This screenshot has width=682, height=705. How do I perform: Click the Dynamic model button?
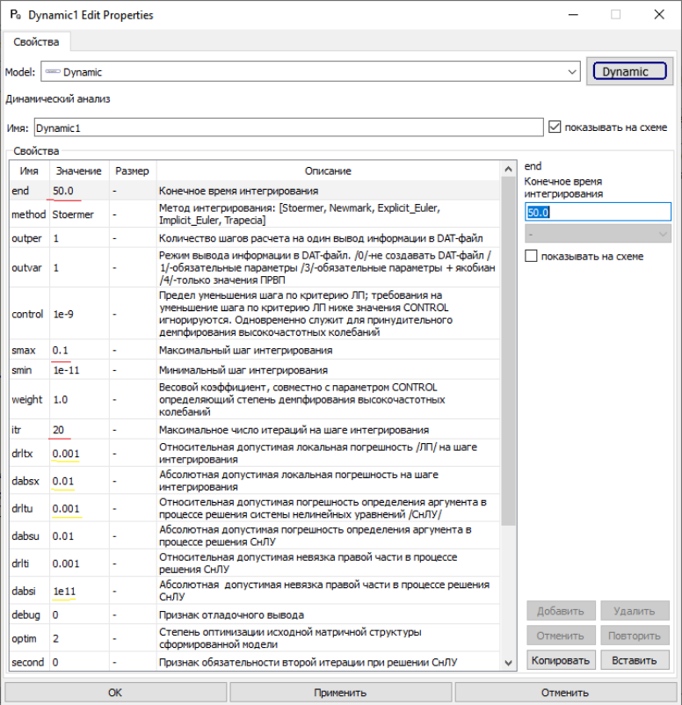tap(626, 72)
